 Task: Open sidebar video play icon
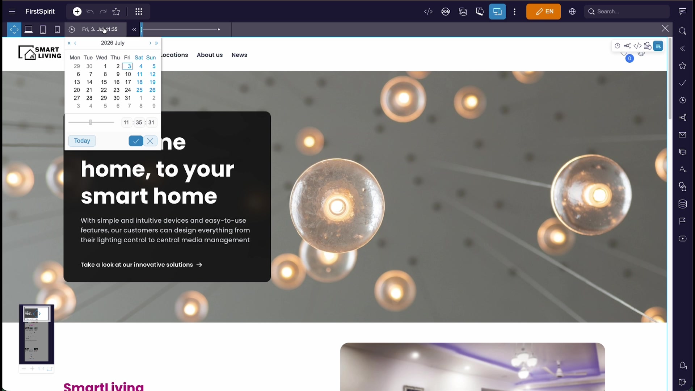pos(683,239)
